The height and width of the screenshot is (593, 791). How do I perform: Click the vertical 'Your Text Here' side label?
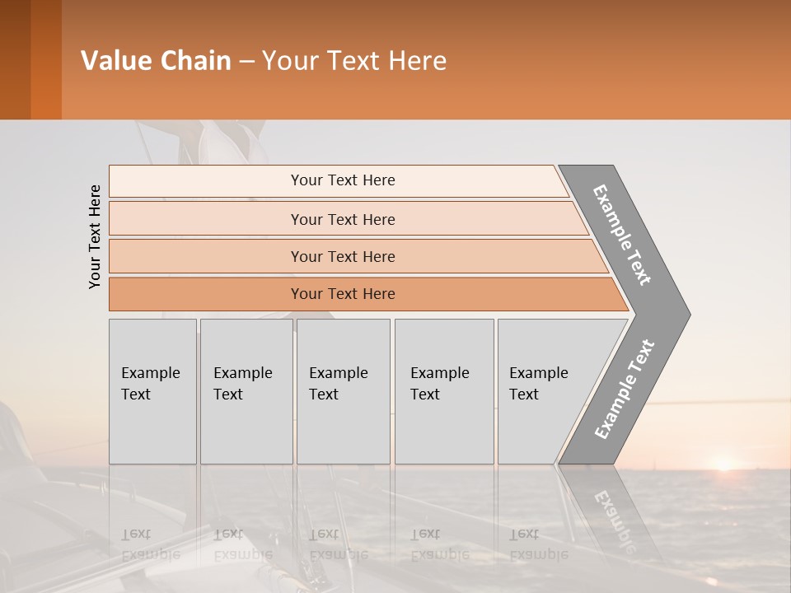[95, 236]
